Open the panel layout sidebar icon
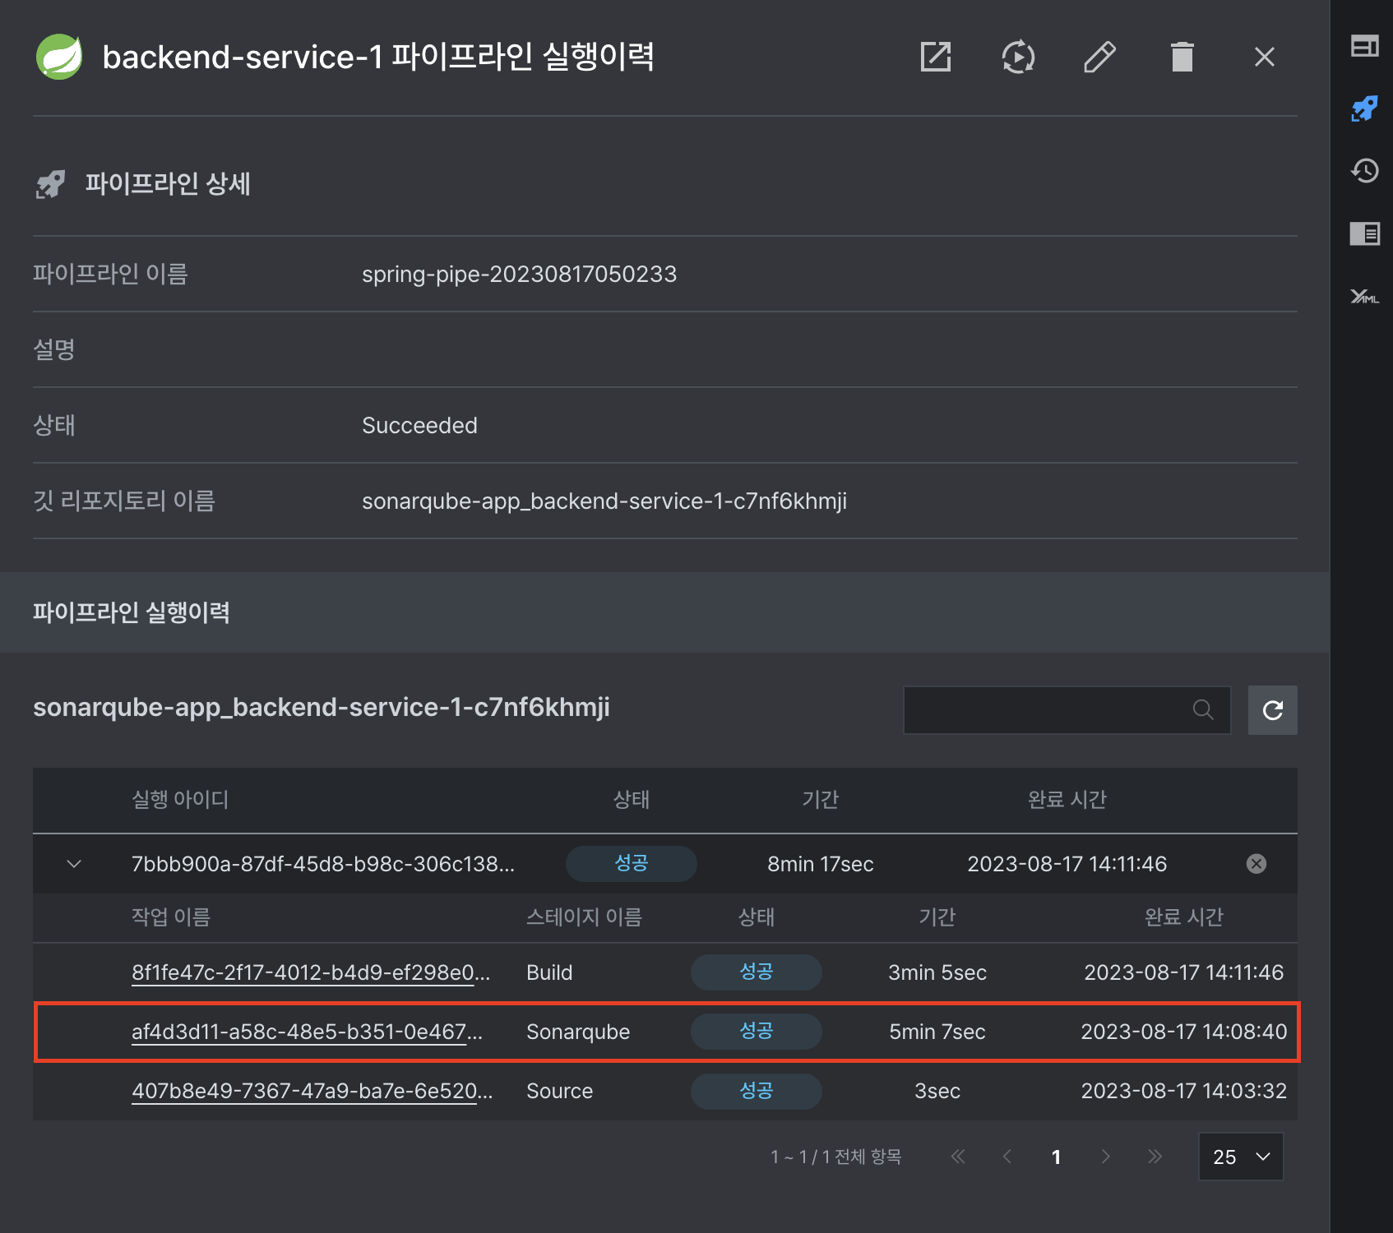The image size is (1393, 1233). (x=1364, y=46)
